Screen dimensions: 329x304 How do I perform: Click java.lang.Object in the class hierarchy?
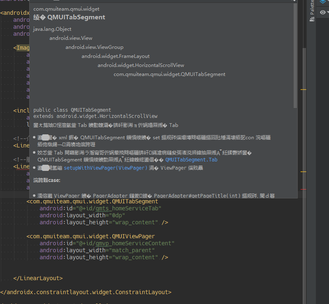(52, 29)
